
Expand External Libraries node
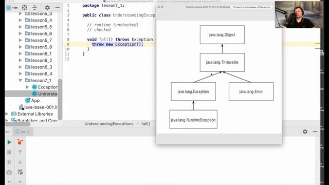(x=7, y=114)
